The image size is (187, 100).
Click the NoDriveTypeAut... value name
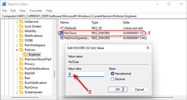point(77,38)
